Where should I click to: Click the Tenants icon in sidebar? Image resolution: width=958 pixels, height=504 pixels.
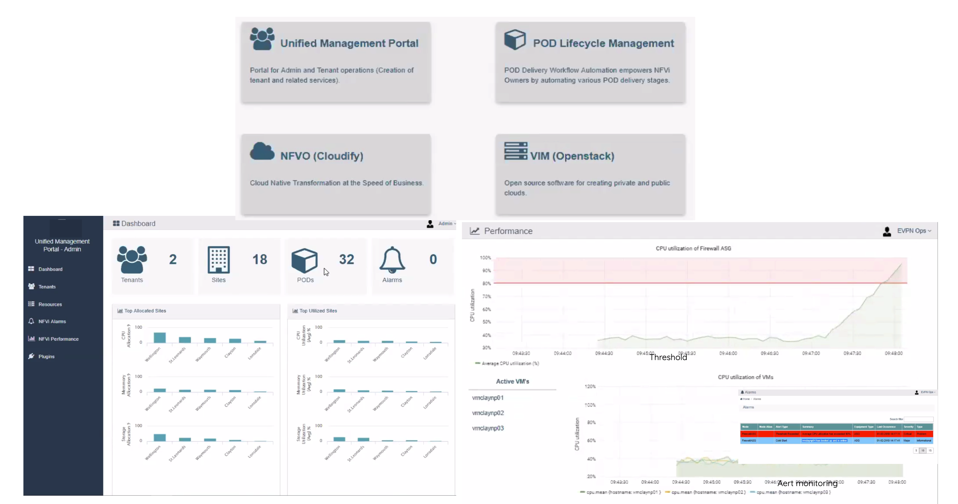coord(31,286)
